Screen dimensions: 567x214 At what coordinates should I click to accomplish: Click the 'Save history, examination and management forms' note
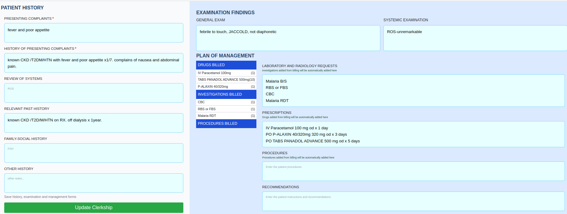[40, 197]
